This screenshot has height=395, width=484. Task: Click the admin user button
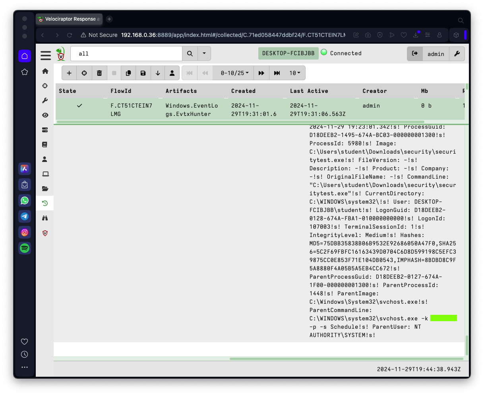(x=436, y=54)
